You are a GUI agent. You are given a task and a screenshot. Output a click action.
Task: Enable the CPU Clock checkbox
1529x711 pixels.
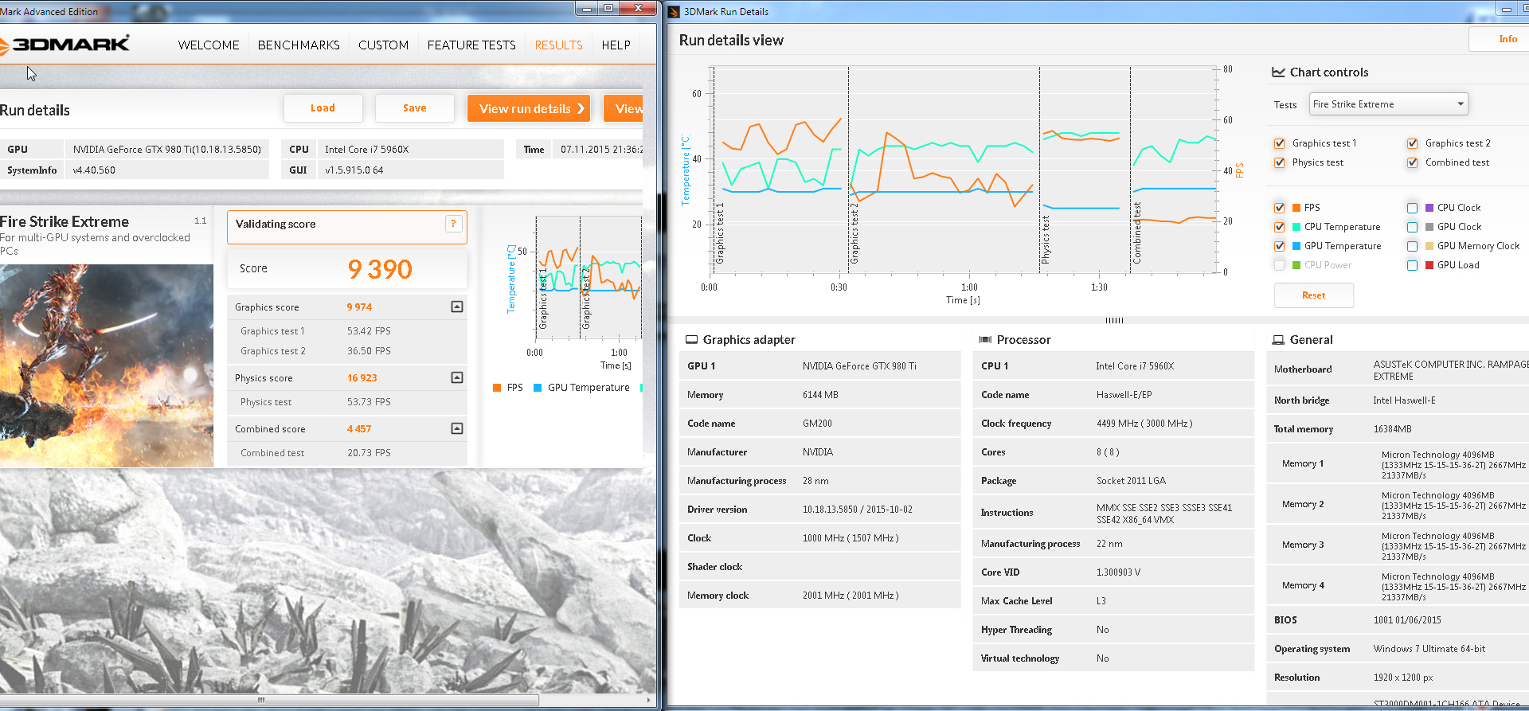click(1413, 208)
